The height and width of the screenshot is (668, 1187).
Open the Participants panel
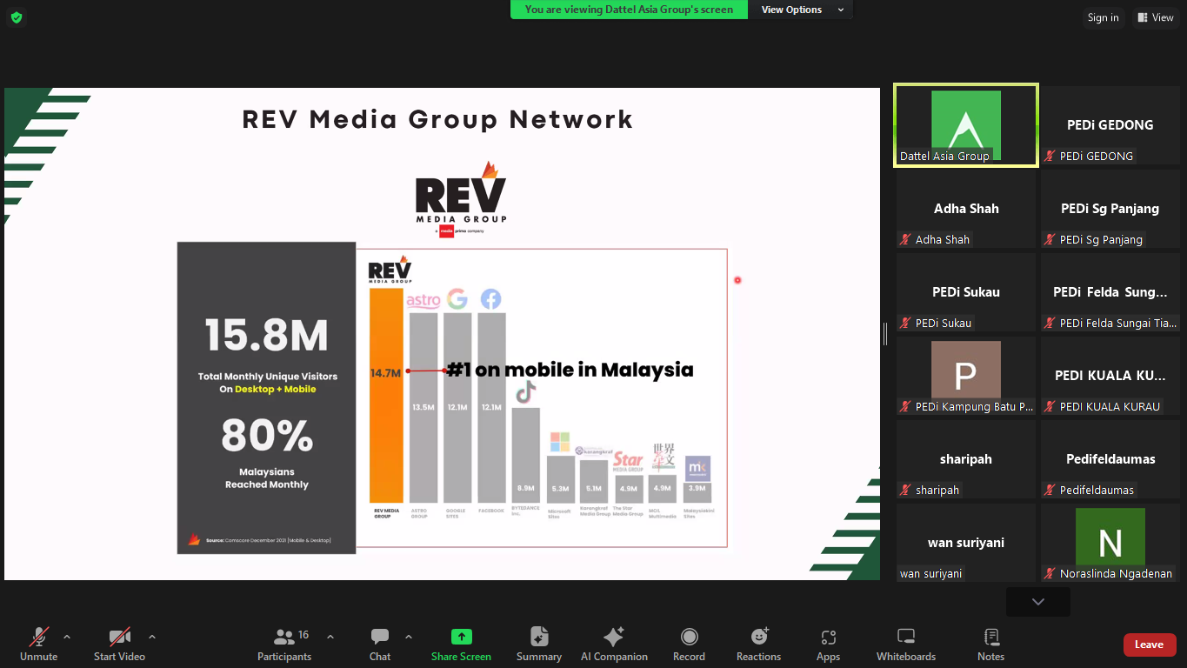[x=284, y=644]
